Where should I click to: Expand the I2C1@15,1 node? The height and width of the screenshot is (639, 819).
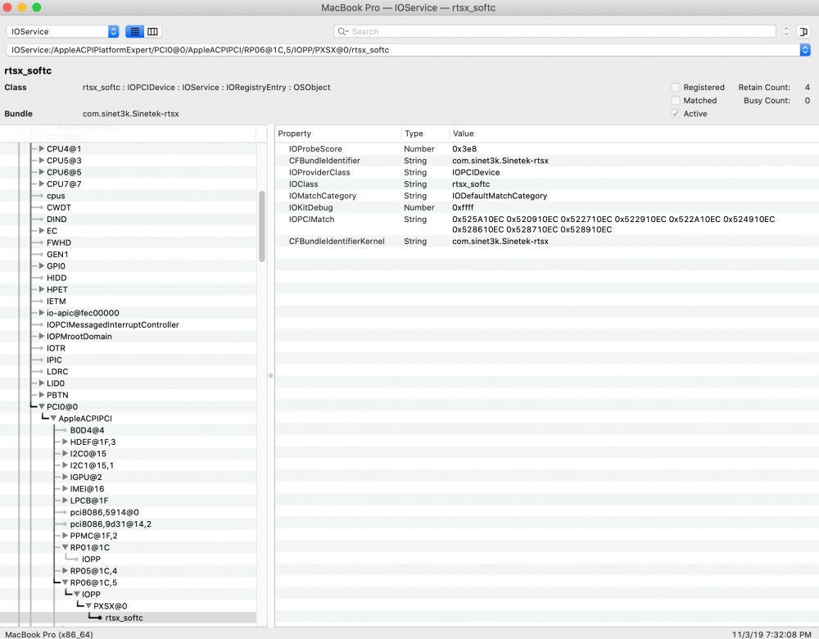tap(65, 465)
